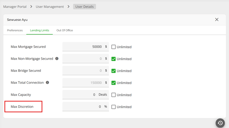Close the Sewuese Ayu details panel
The image size is (229, 128).
coord(217,19)
